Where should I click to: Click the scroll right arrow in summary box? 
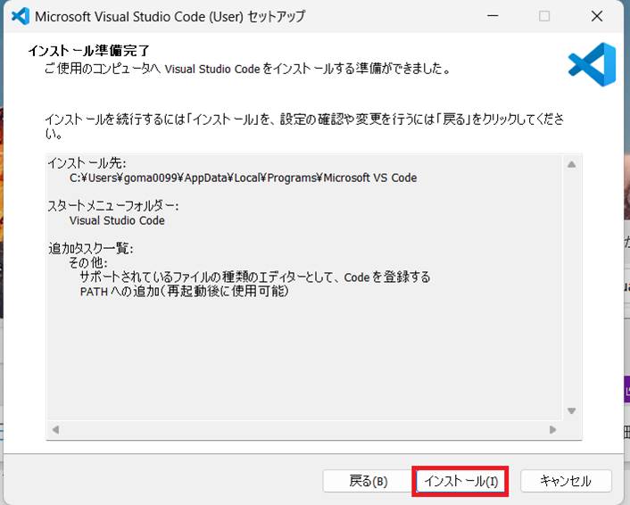pos(552,429)
